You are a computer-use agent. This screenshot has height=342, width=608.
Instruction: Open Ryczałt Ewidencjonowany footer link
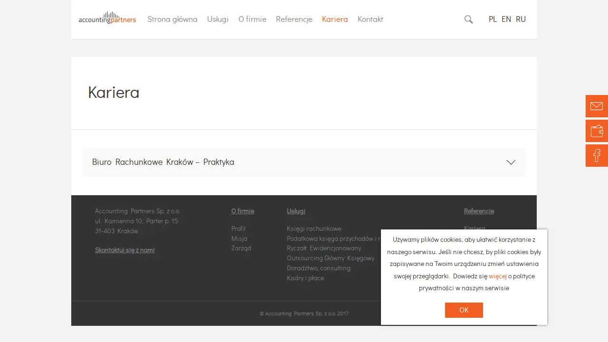point(324,248)
